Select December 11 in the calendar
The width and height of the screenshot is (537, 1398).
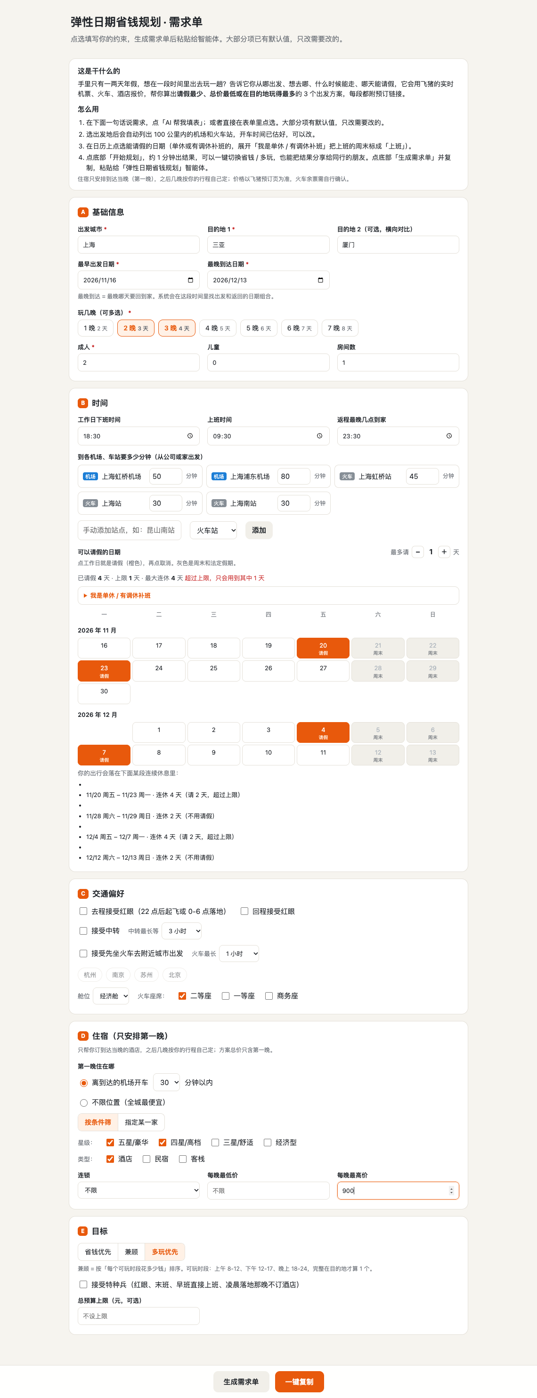(323, 755)
